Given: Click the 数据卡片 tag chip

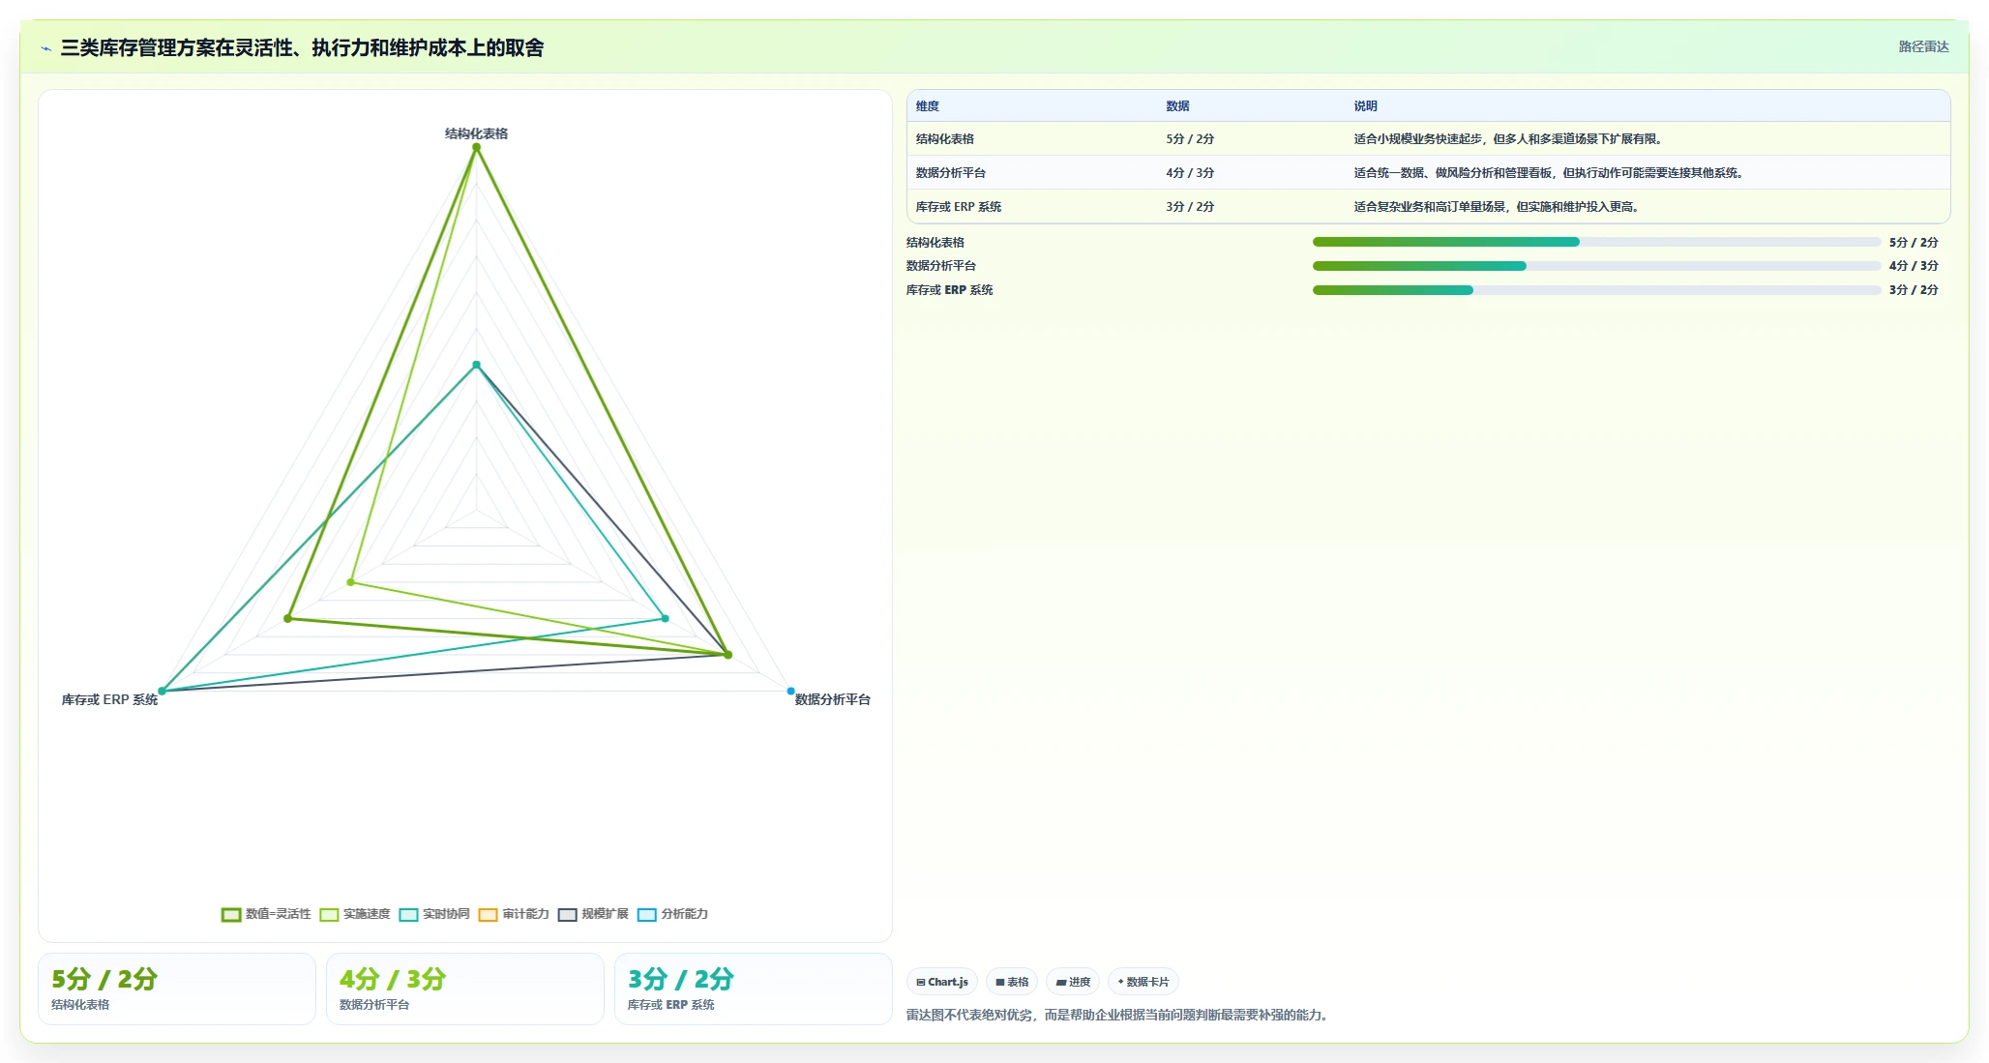Looking at the screenshot, I should [1143, 982].
